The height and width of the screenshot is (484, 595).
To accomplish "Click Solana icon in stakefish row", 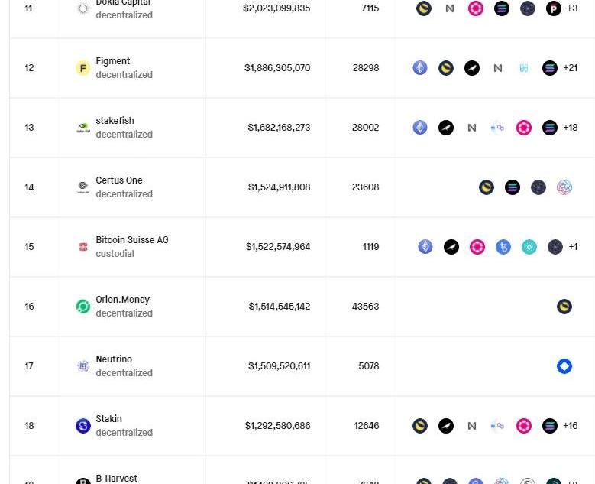I will pos(549,128).
